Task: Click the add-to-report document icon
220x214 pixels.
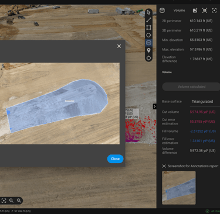Action: 195,11
